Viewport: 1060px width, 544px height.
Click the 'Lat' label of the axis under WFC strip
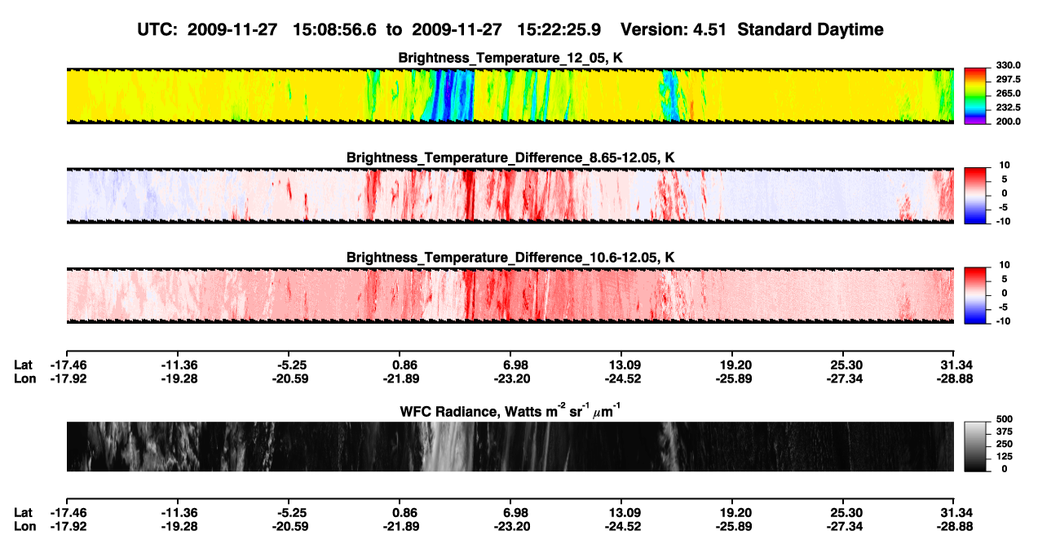[x=23, y=512]
